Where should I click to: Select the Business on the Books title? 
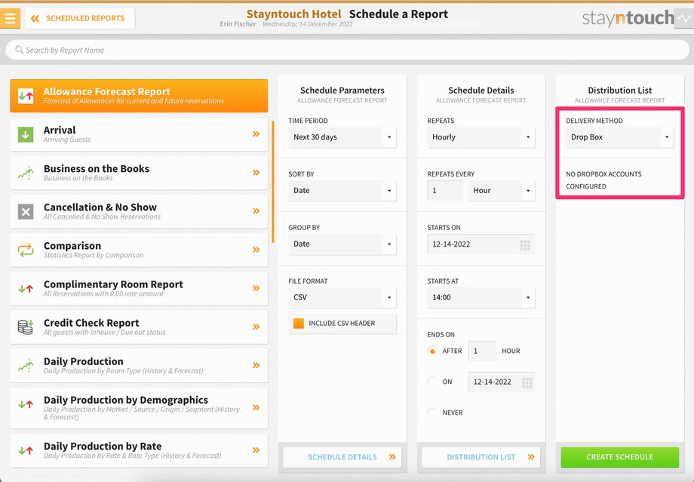click(97, 169)
